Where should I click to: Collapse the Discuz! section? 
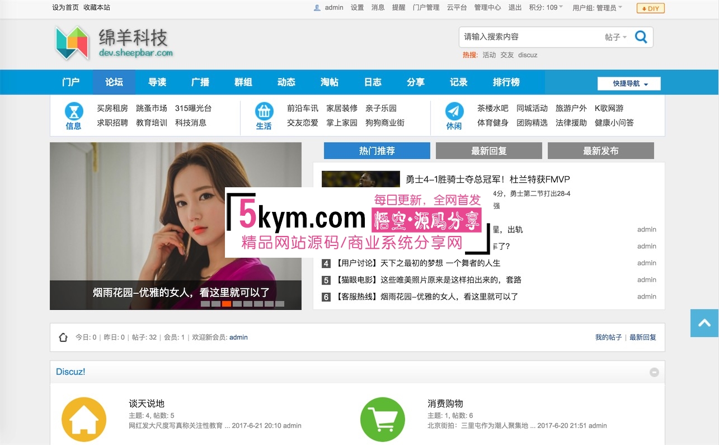[x=654, y=372]
